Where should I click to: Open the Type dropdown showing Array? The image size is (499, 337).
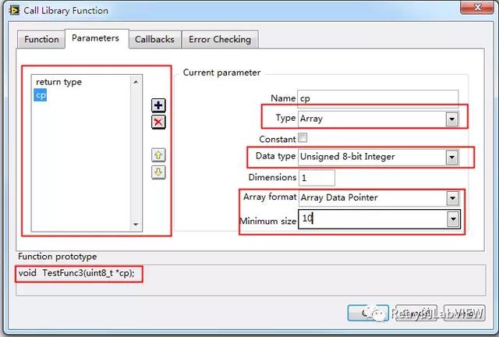[451, 119]
